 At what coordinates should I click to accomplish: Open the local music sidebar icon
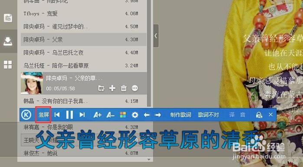coord(8,18)
